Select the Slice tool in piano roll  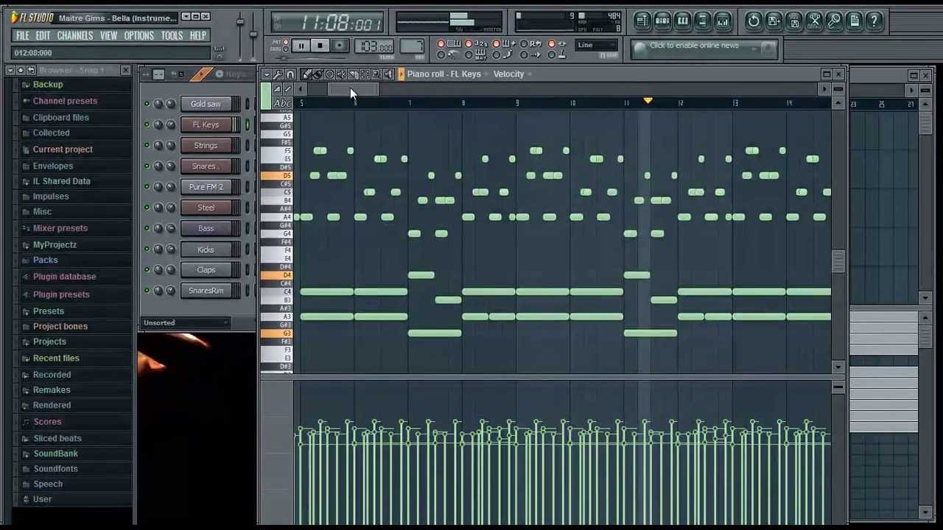coord(353,74)
